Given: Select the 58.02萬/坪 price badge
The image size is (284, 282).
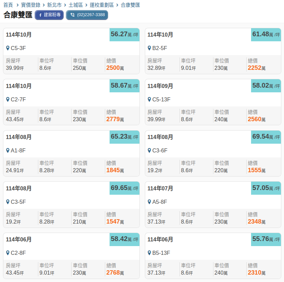Looking at the screenshot, I should [x=266, y=86].
